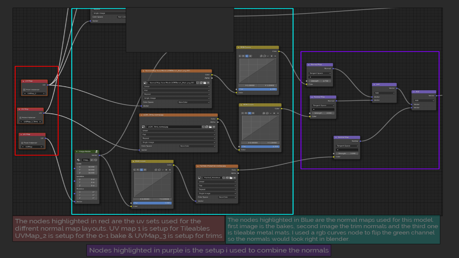This screenshot has height=258, width=459.
Task: Open clipping options in RGB Curves fed by UCRT_Trims
Action: (274, 113)
